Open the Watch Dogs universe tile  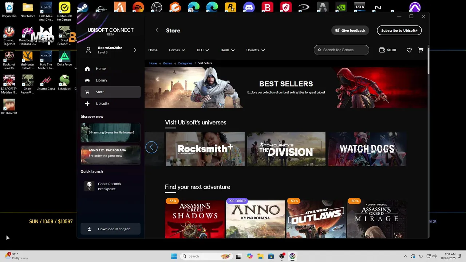(367, 149)
